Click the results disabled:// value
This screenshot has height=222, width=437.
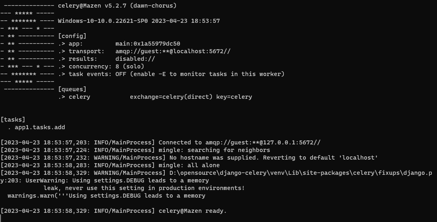[x=135, y=59]
